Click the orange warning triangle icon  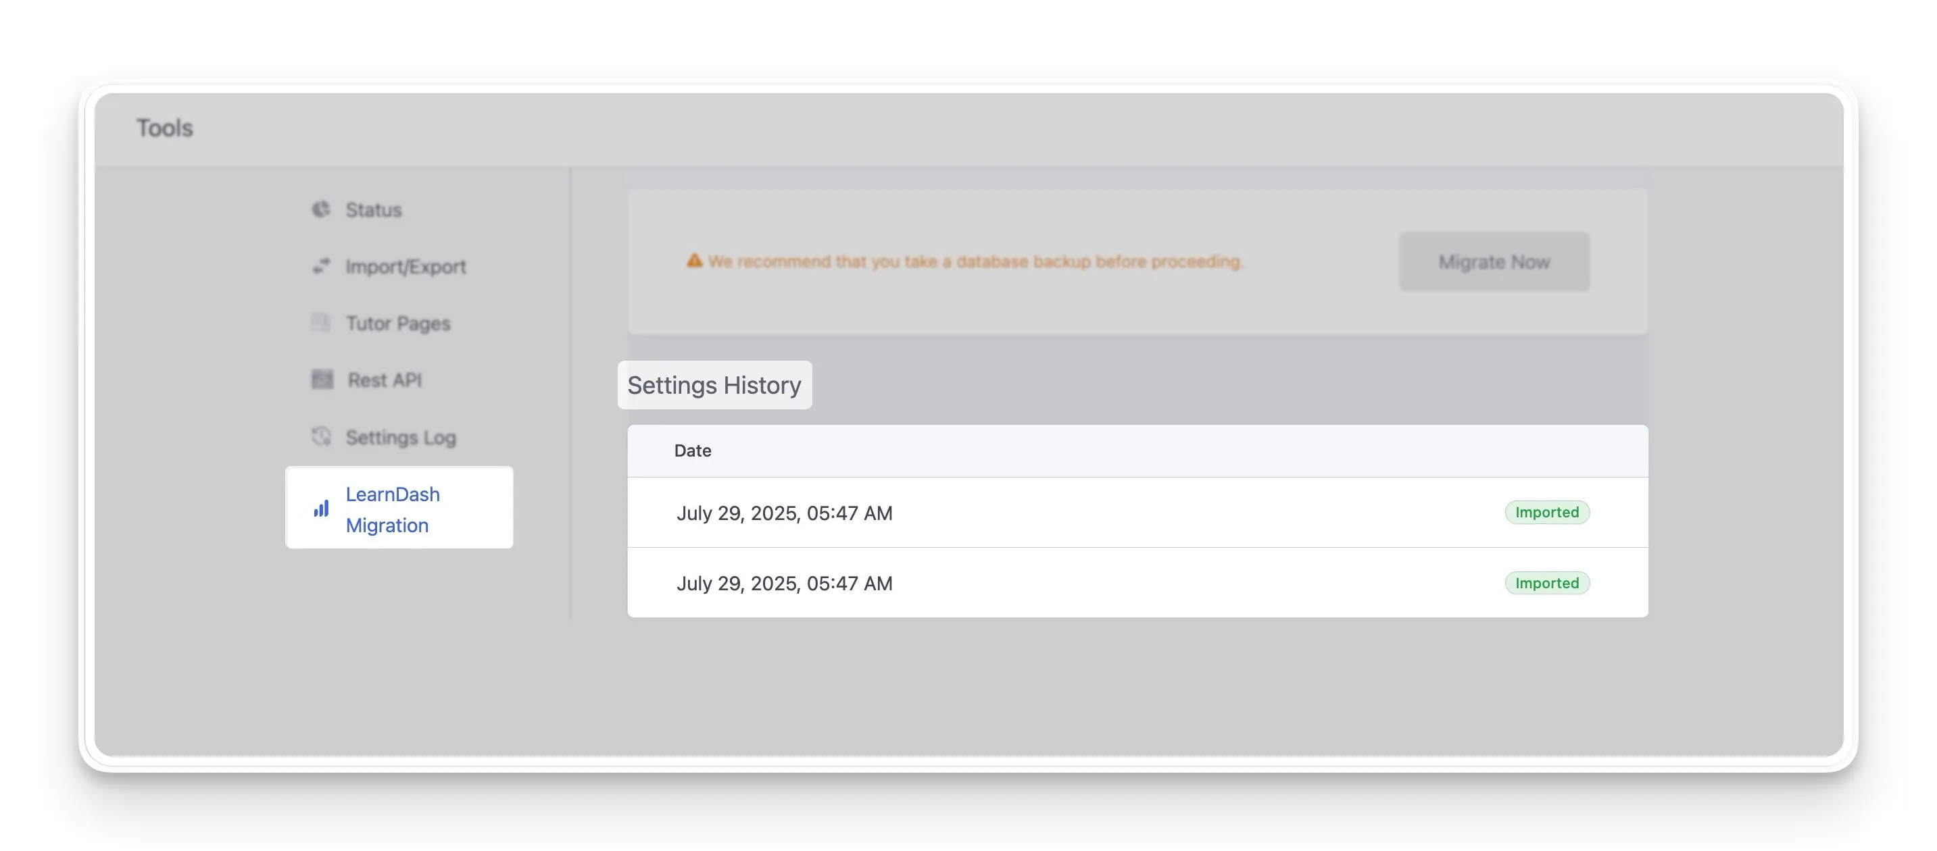tap(694, 260)
